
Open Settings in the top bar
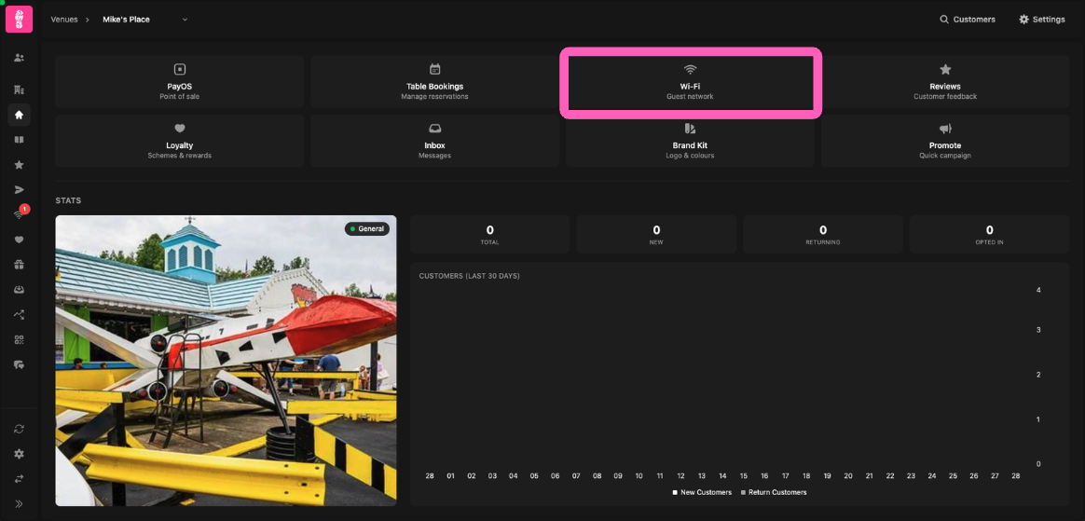click(x=1042, y=20)
